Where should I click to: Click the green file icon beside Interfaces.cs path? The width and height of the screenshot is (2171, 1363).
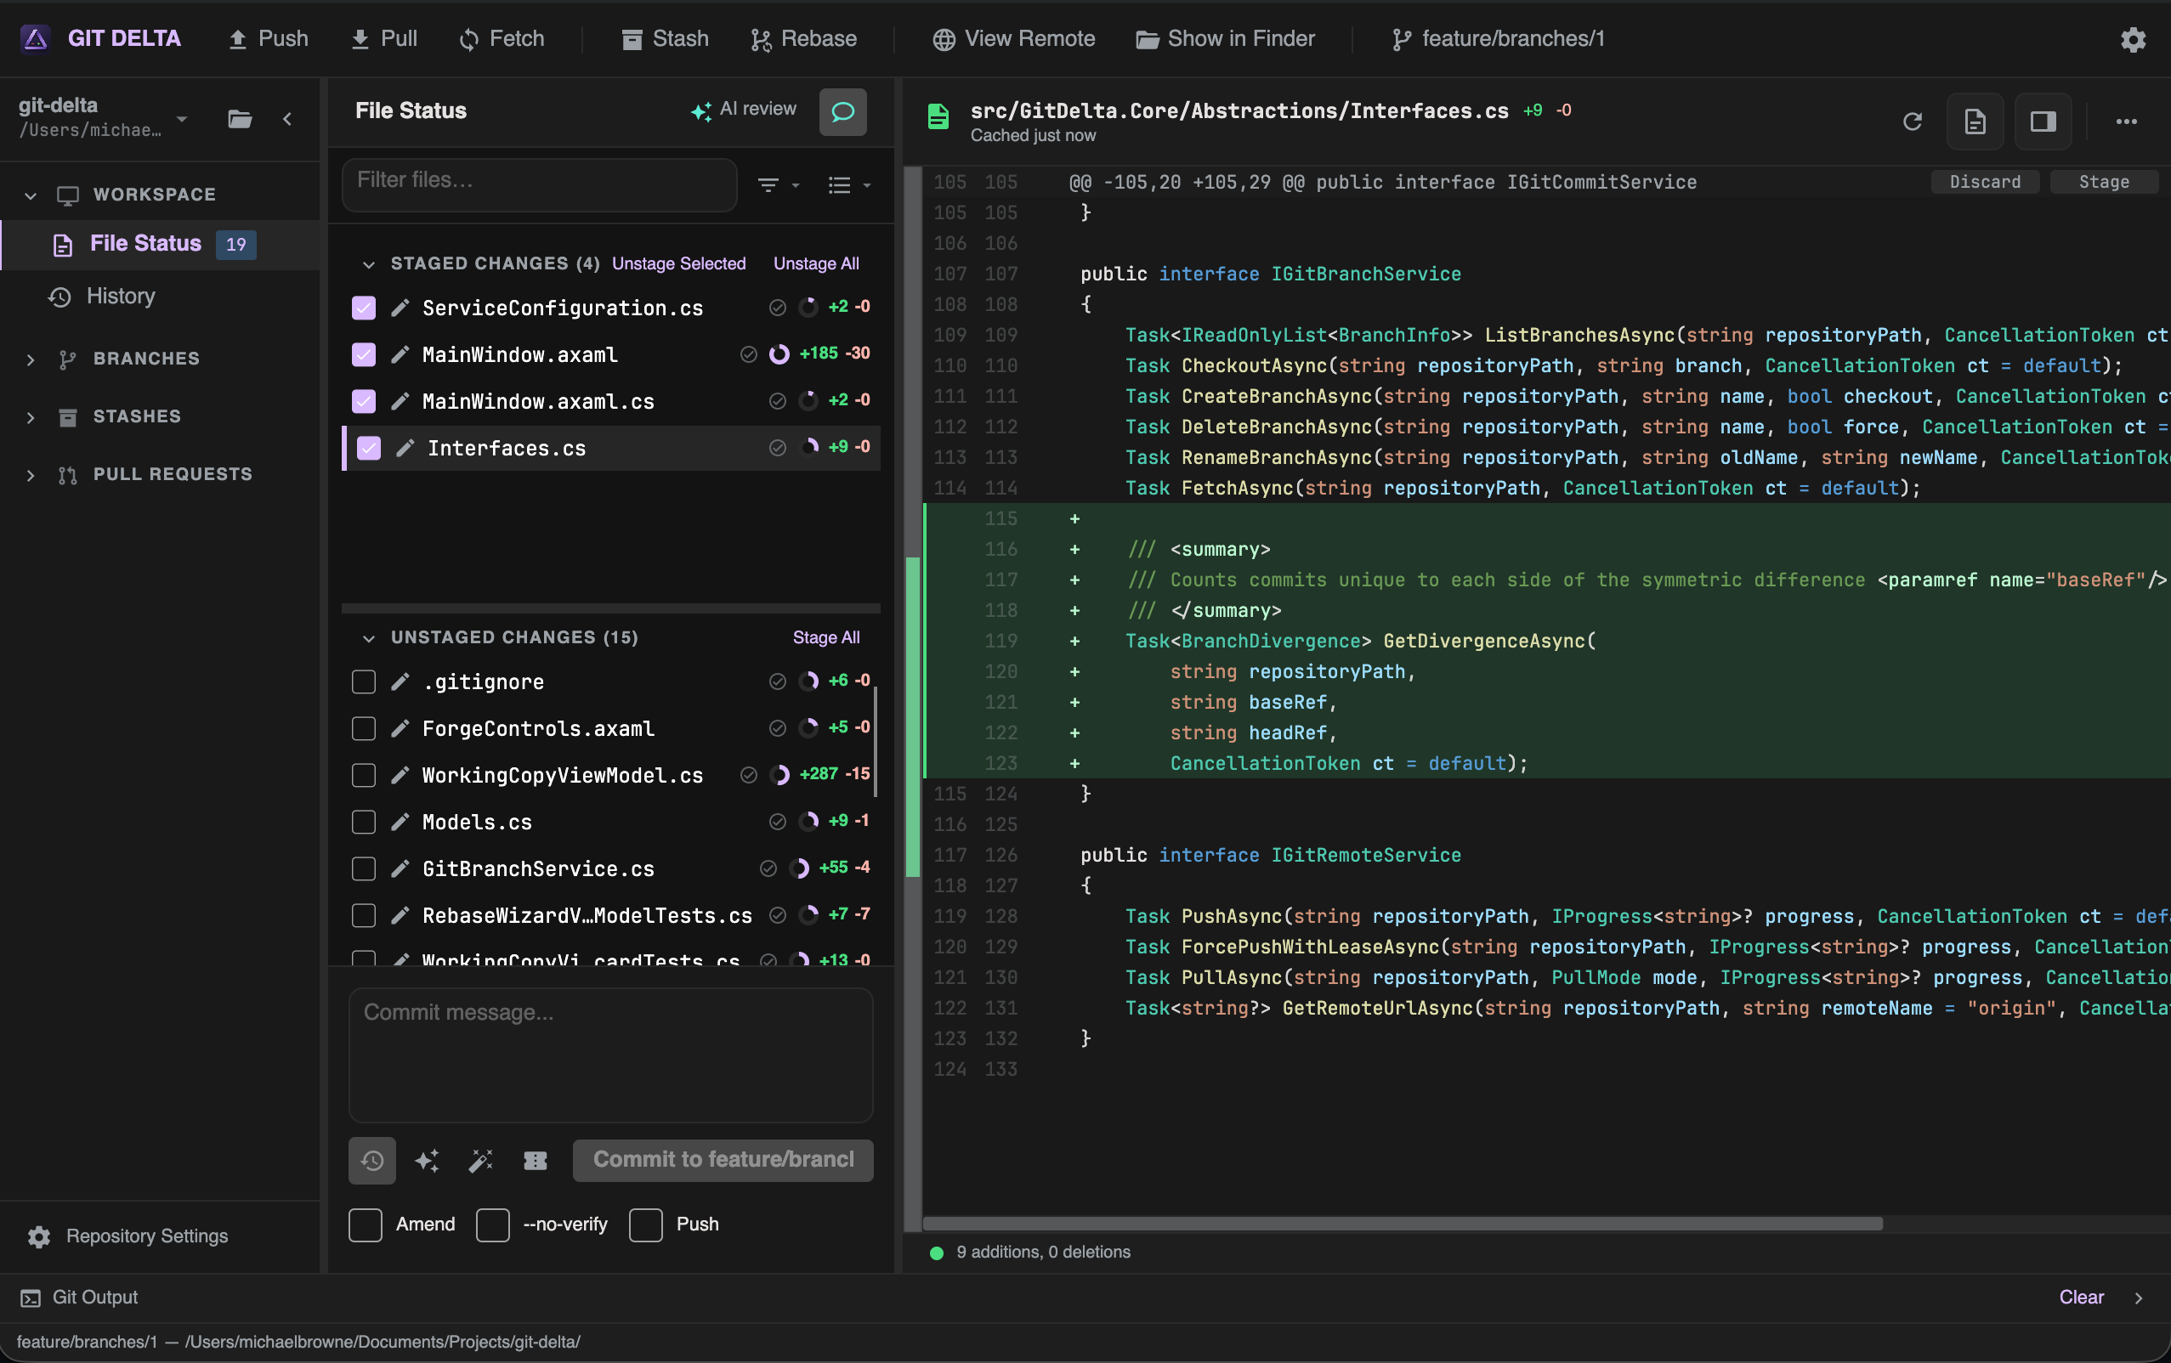tap(938, 117)
